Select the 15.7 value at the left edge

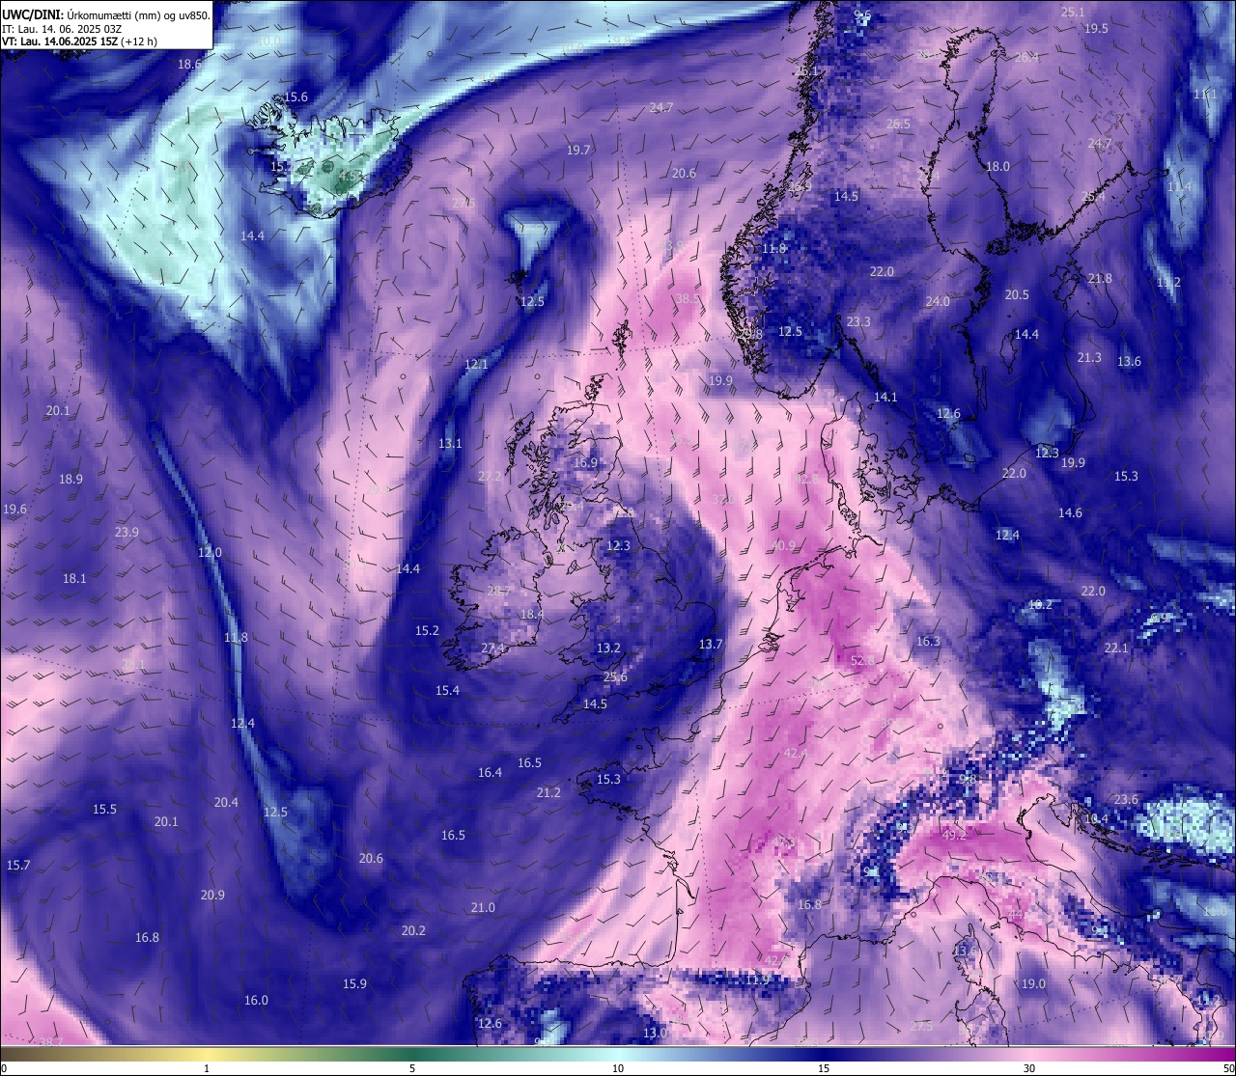click(x=18, y=866)
